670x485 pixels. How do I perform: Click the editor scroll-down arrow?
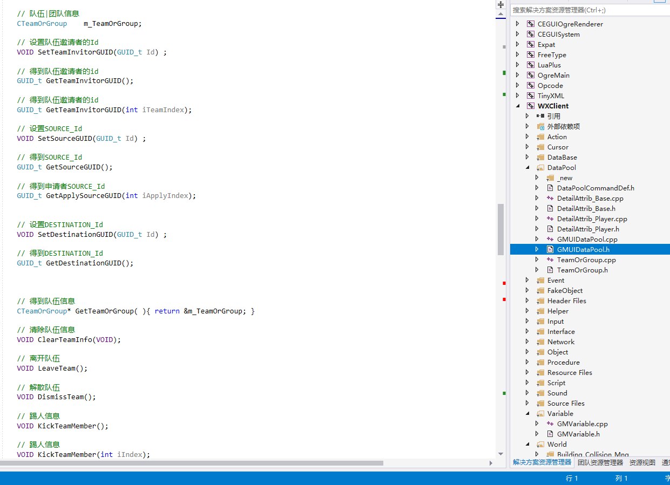(x=500, y=454)
